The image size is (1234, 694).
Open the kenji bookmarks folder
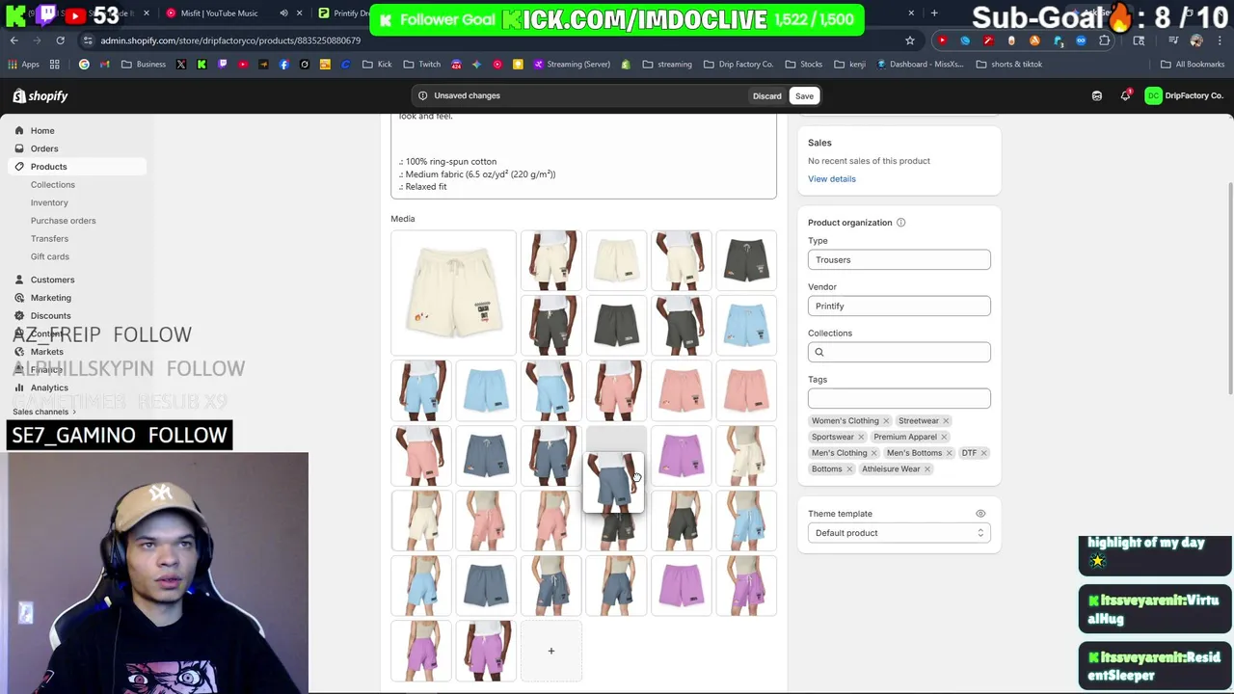pyautogui.click(x=849, y=65)
